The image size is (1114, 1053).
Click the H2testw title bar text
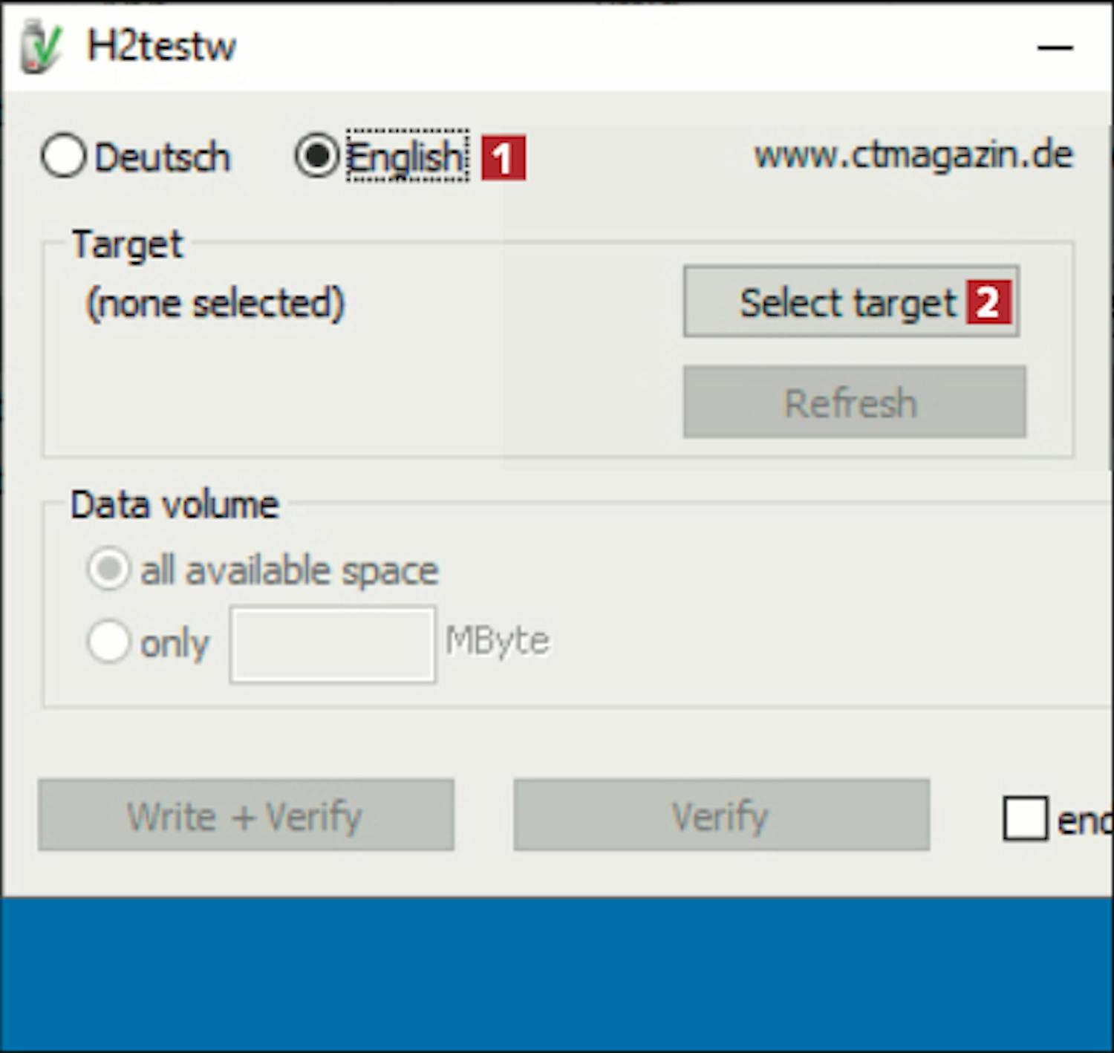pyautogui.click(x=161, y=46)
